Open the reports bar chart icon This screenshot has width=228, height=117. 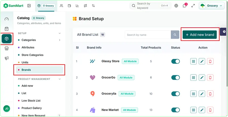[77, 6]
